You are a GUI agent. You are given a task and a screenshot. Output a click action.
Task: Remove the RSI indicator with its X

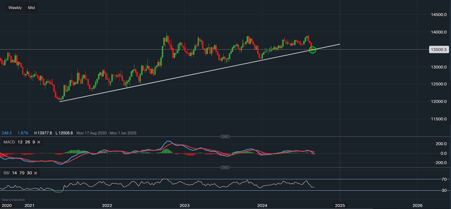click(36, 173)
